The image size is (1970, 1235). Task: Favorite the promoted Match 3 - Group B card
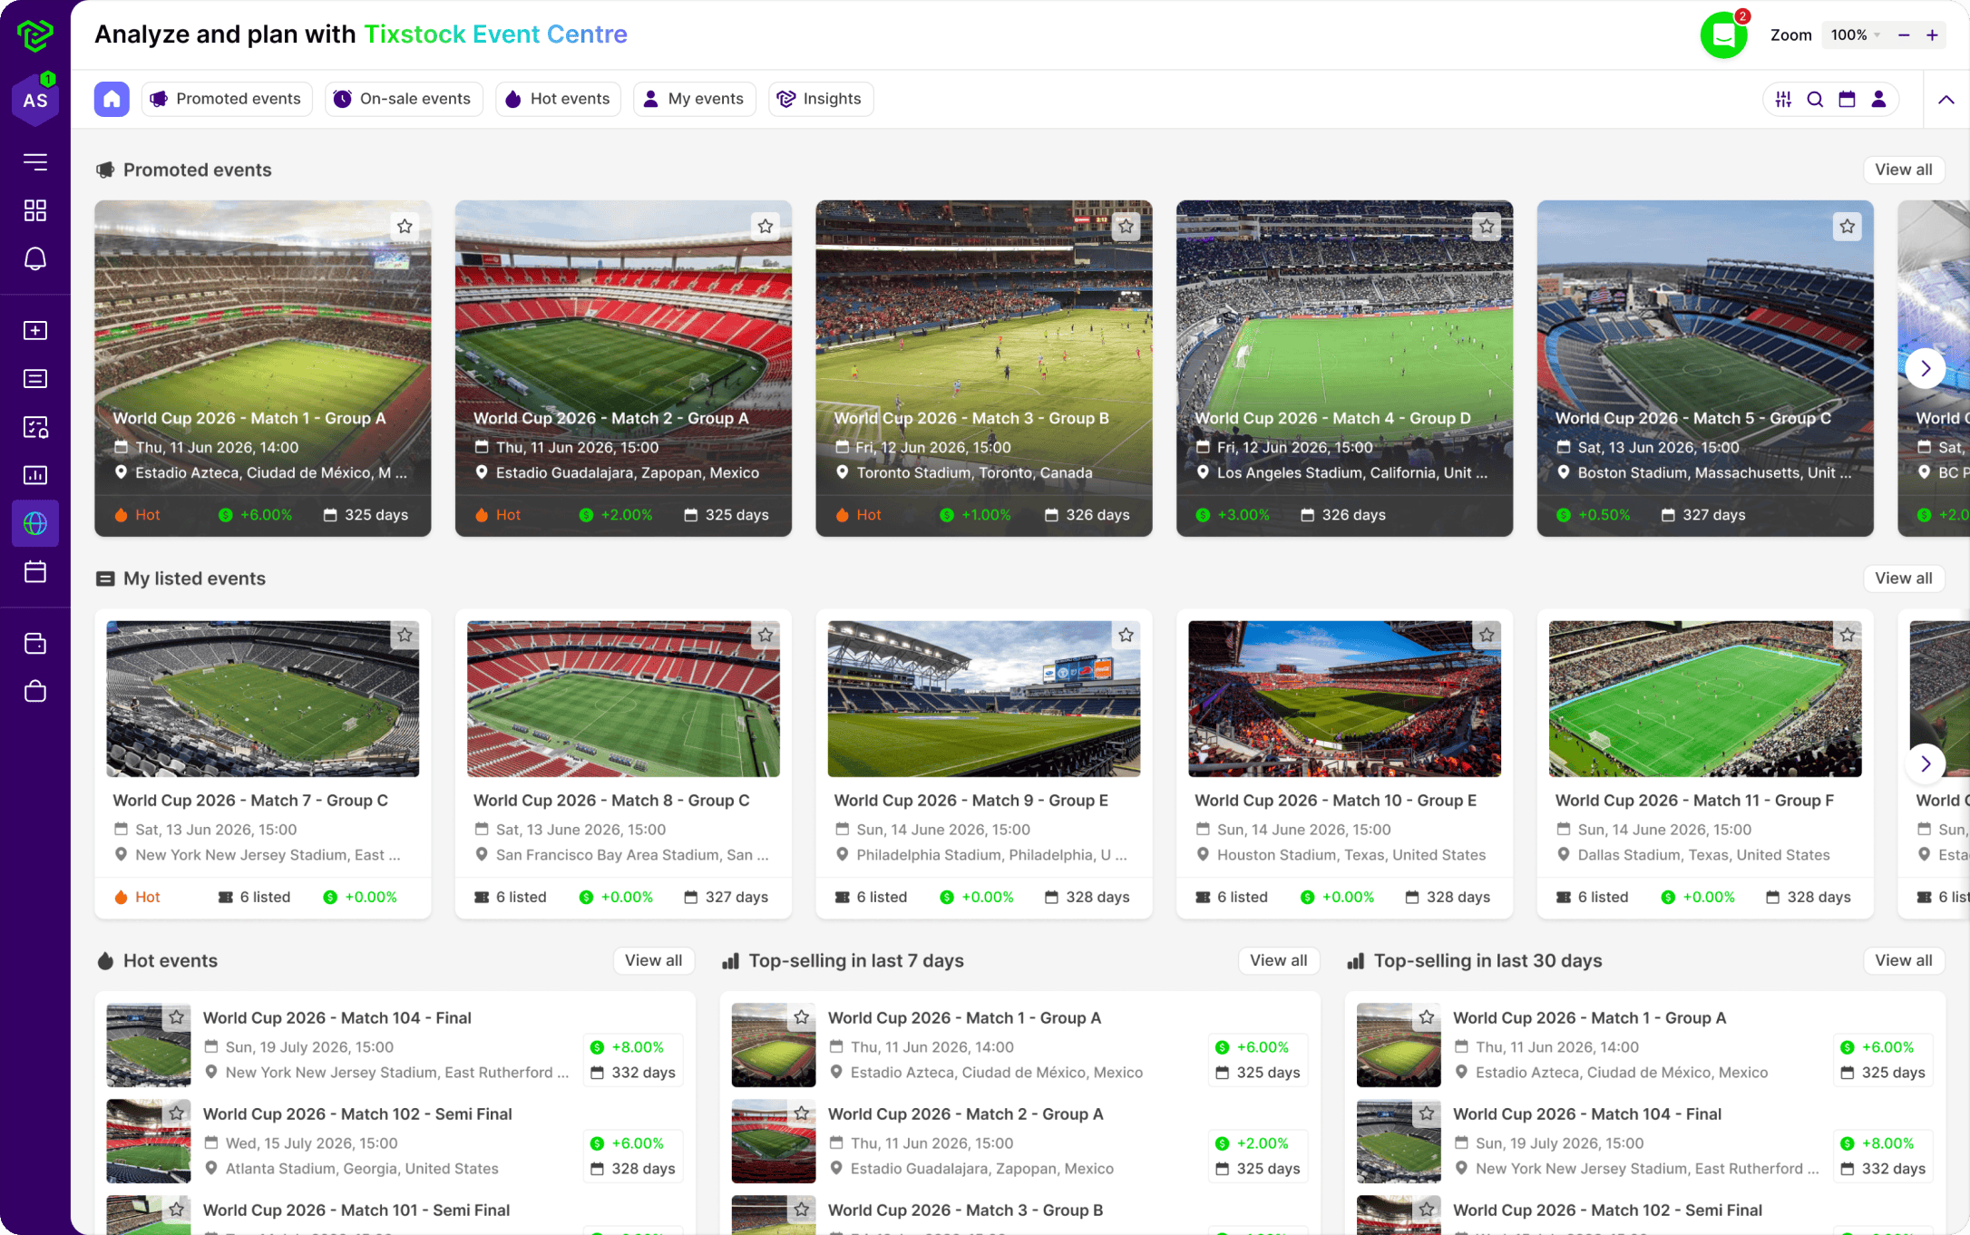click(1126, 227)
